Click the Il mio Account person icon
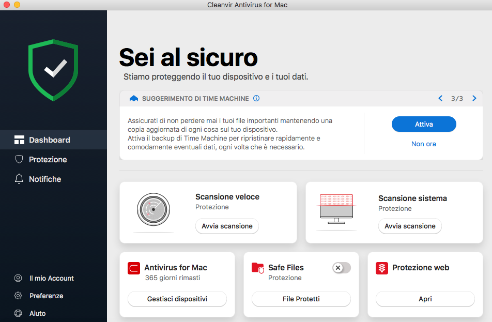The image size is (492, 322). 18,278
